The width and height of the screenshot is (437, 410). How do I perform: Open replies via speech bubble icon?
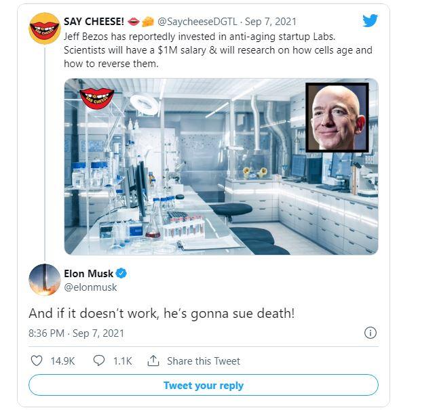click(x=98, y=361)
